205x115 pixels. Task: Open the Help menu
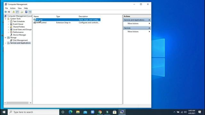[26, 8]
